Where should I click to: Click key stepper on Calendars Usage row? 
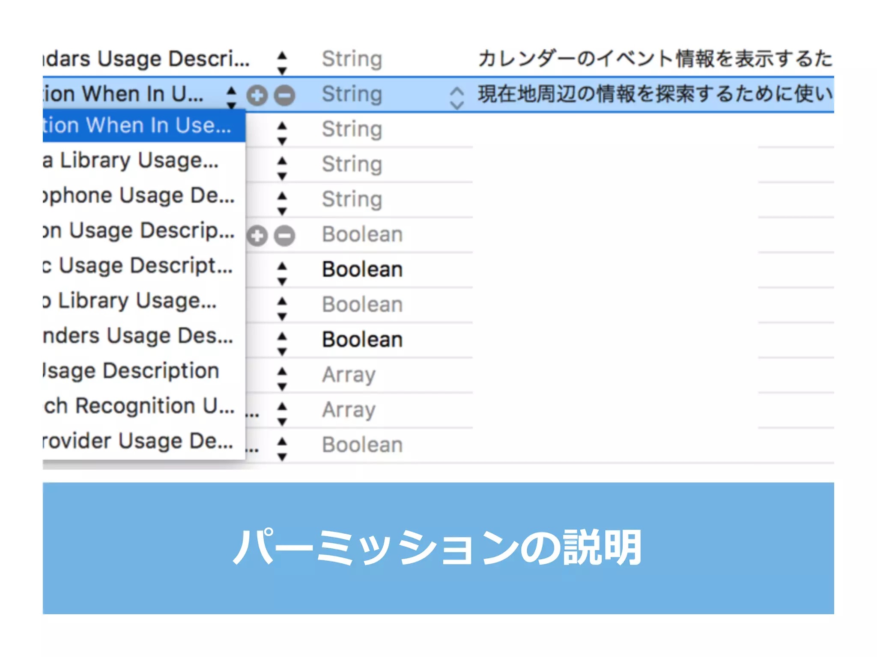[x=282, y=62]
